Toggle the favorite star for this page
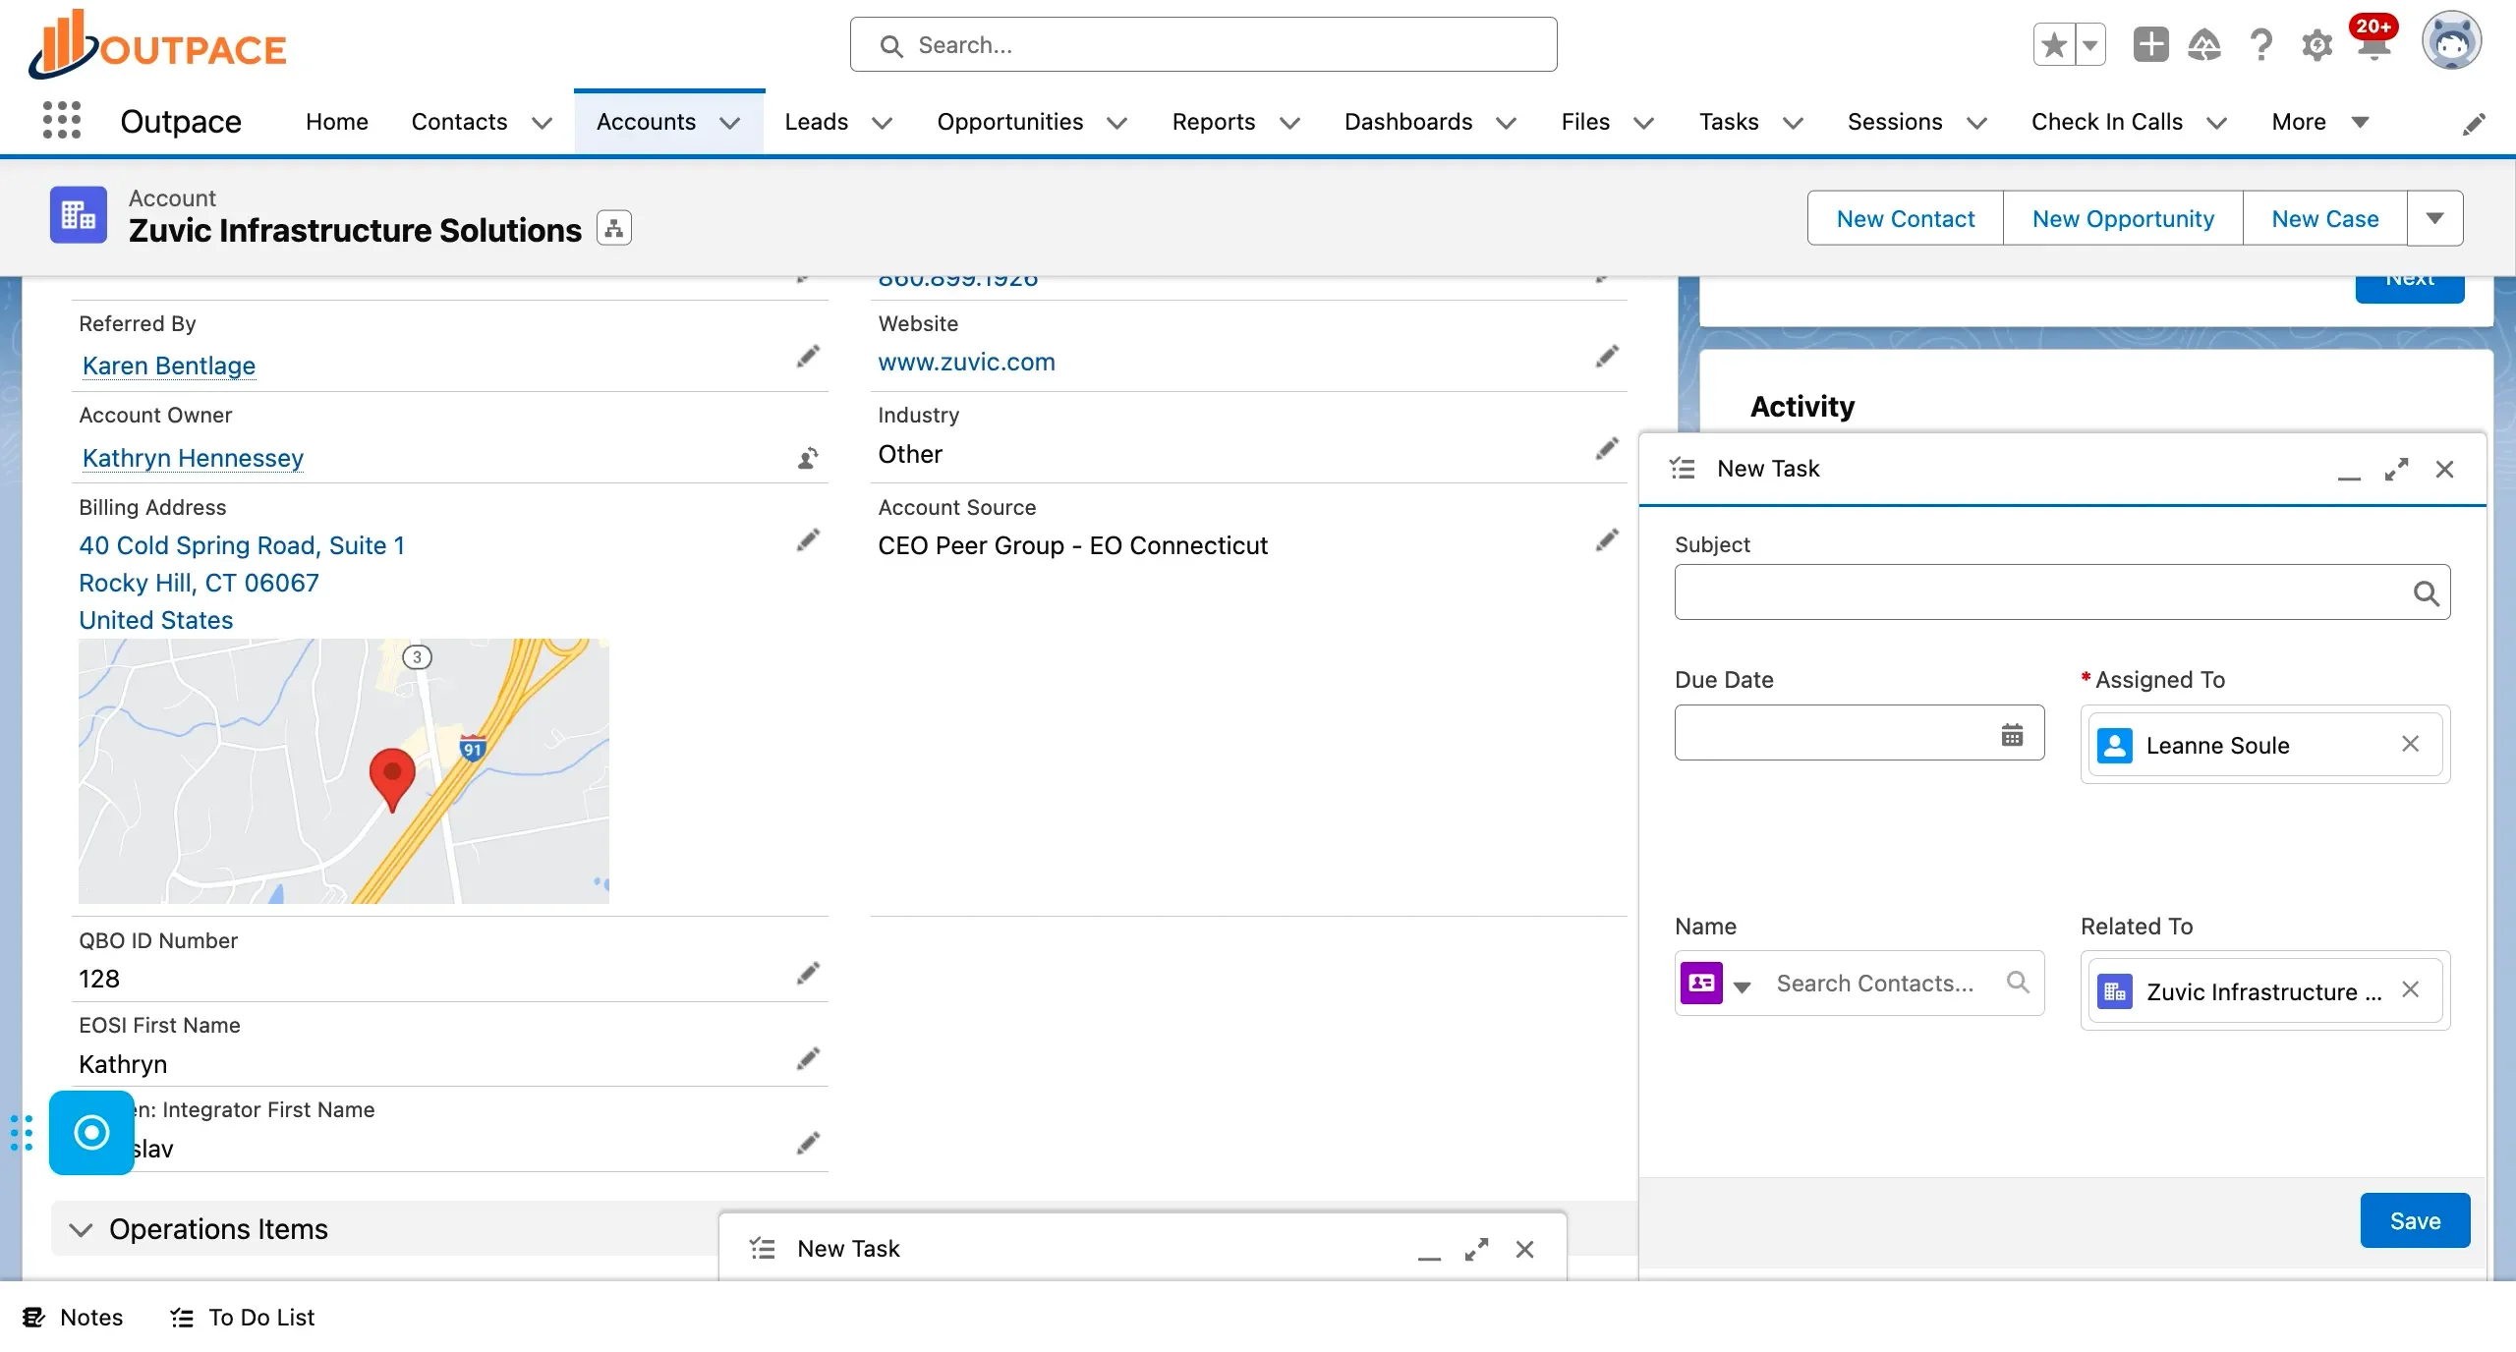2516x1352 pixels. pos(2052,44)
